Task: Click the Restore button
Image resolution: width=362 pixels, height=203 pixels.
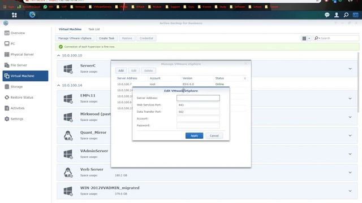Action: pos(127,38)
